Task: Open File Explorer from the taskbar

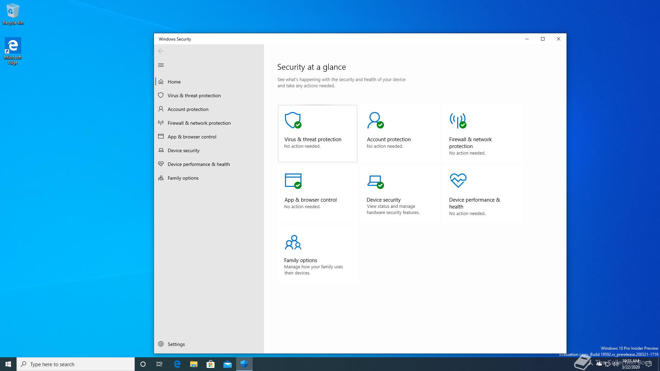Action: coord(194,364)
